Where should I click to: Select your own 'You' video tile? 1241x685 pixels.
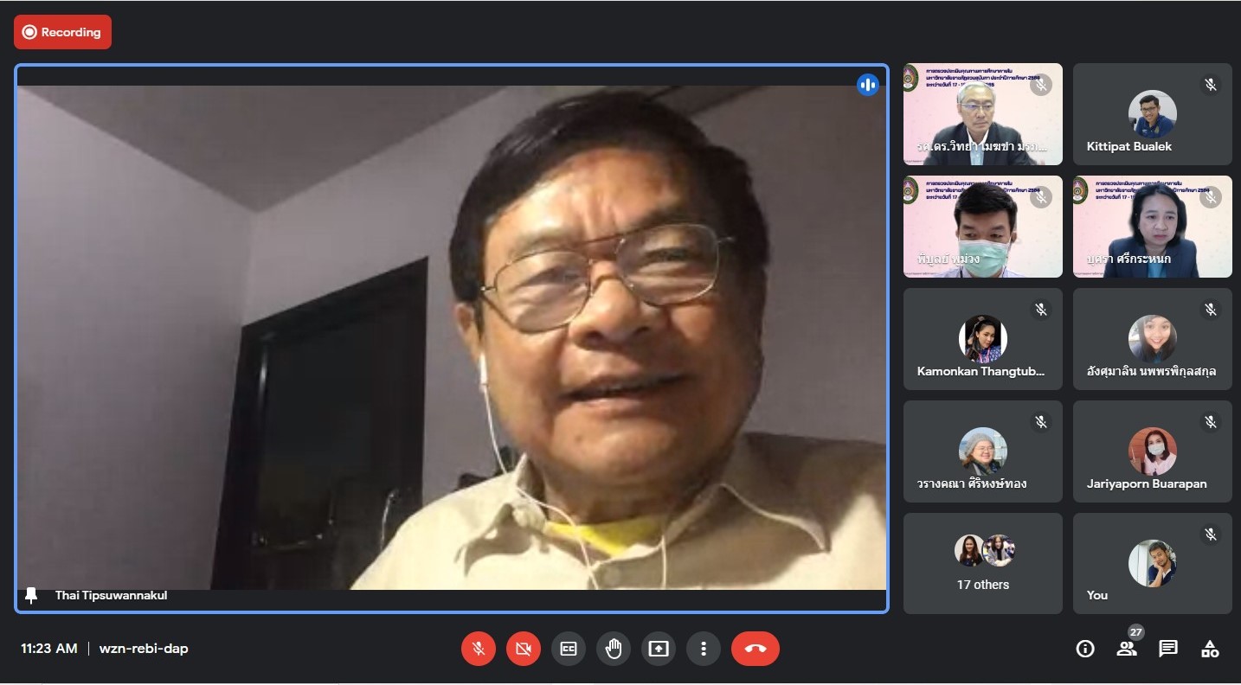(x=1152, y=563)
